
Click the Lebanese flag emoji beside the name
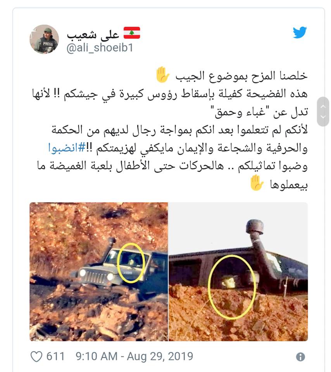point(132,33)
